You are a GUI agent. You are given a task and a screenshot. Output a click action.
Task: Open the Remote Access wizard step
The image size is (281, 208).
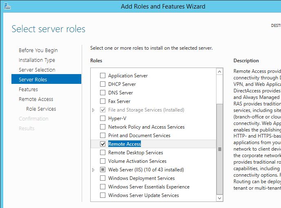[36, 99]
